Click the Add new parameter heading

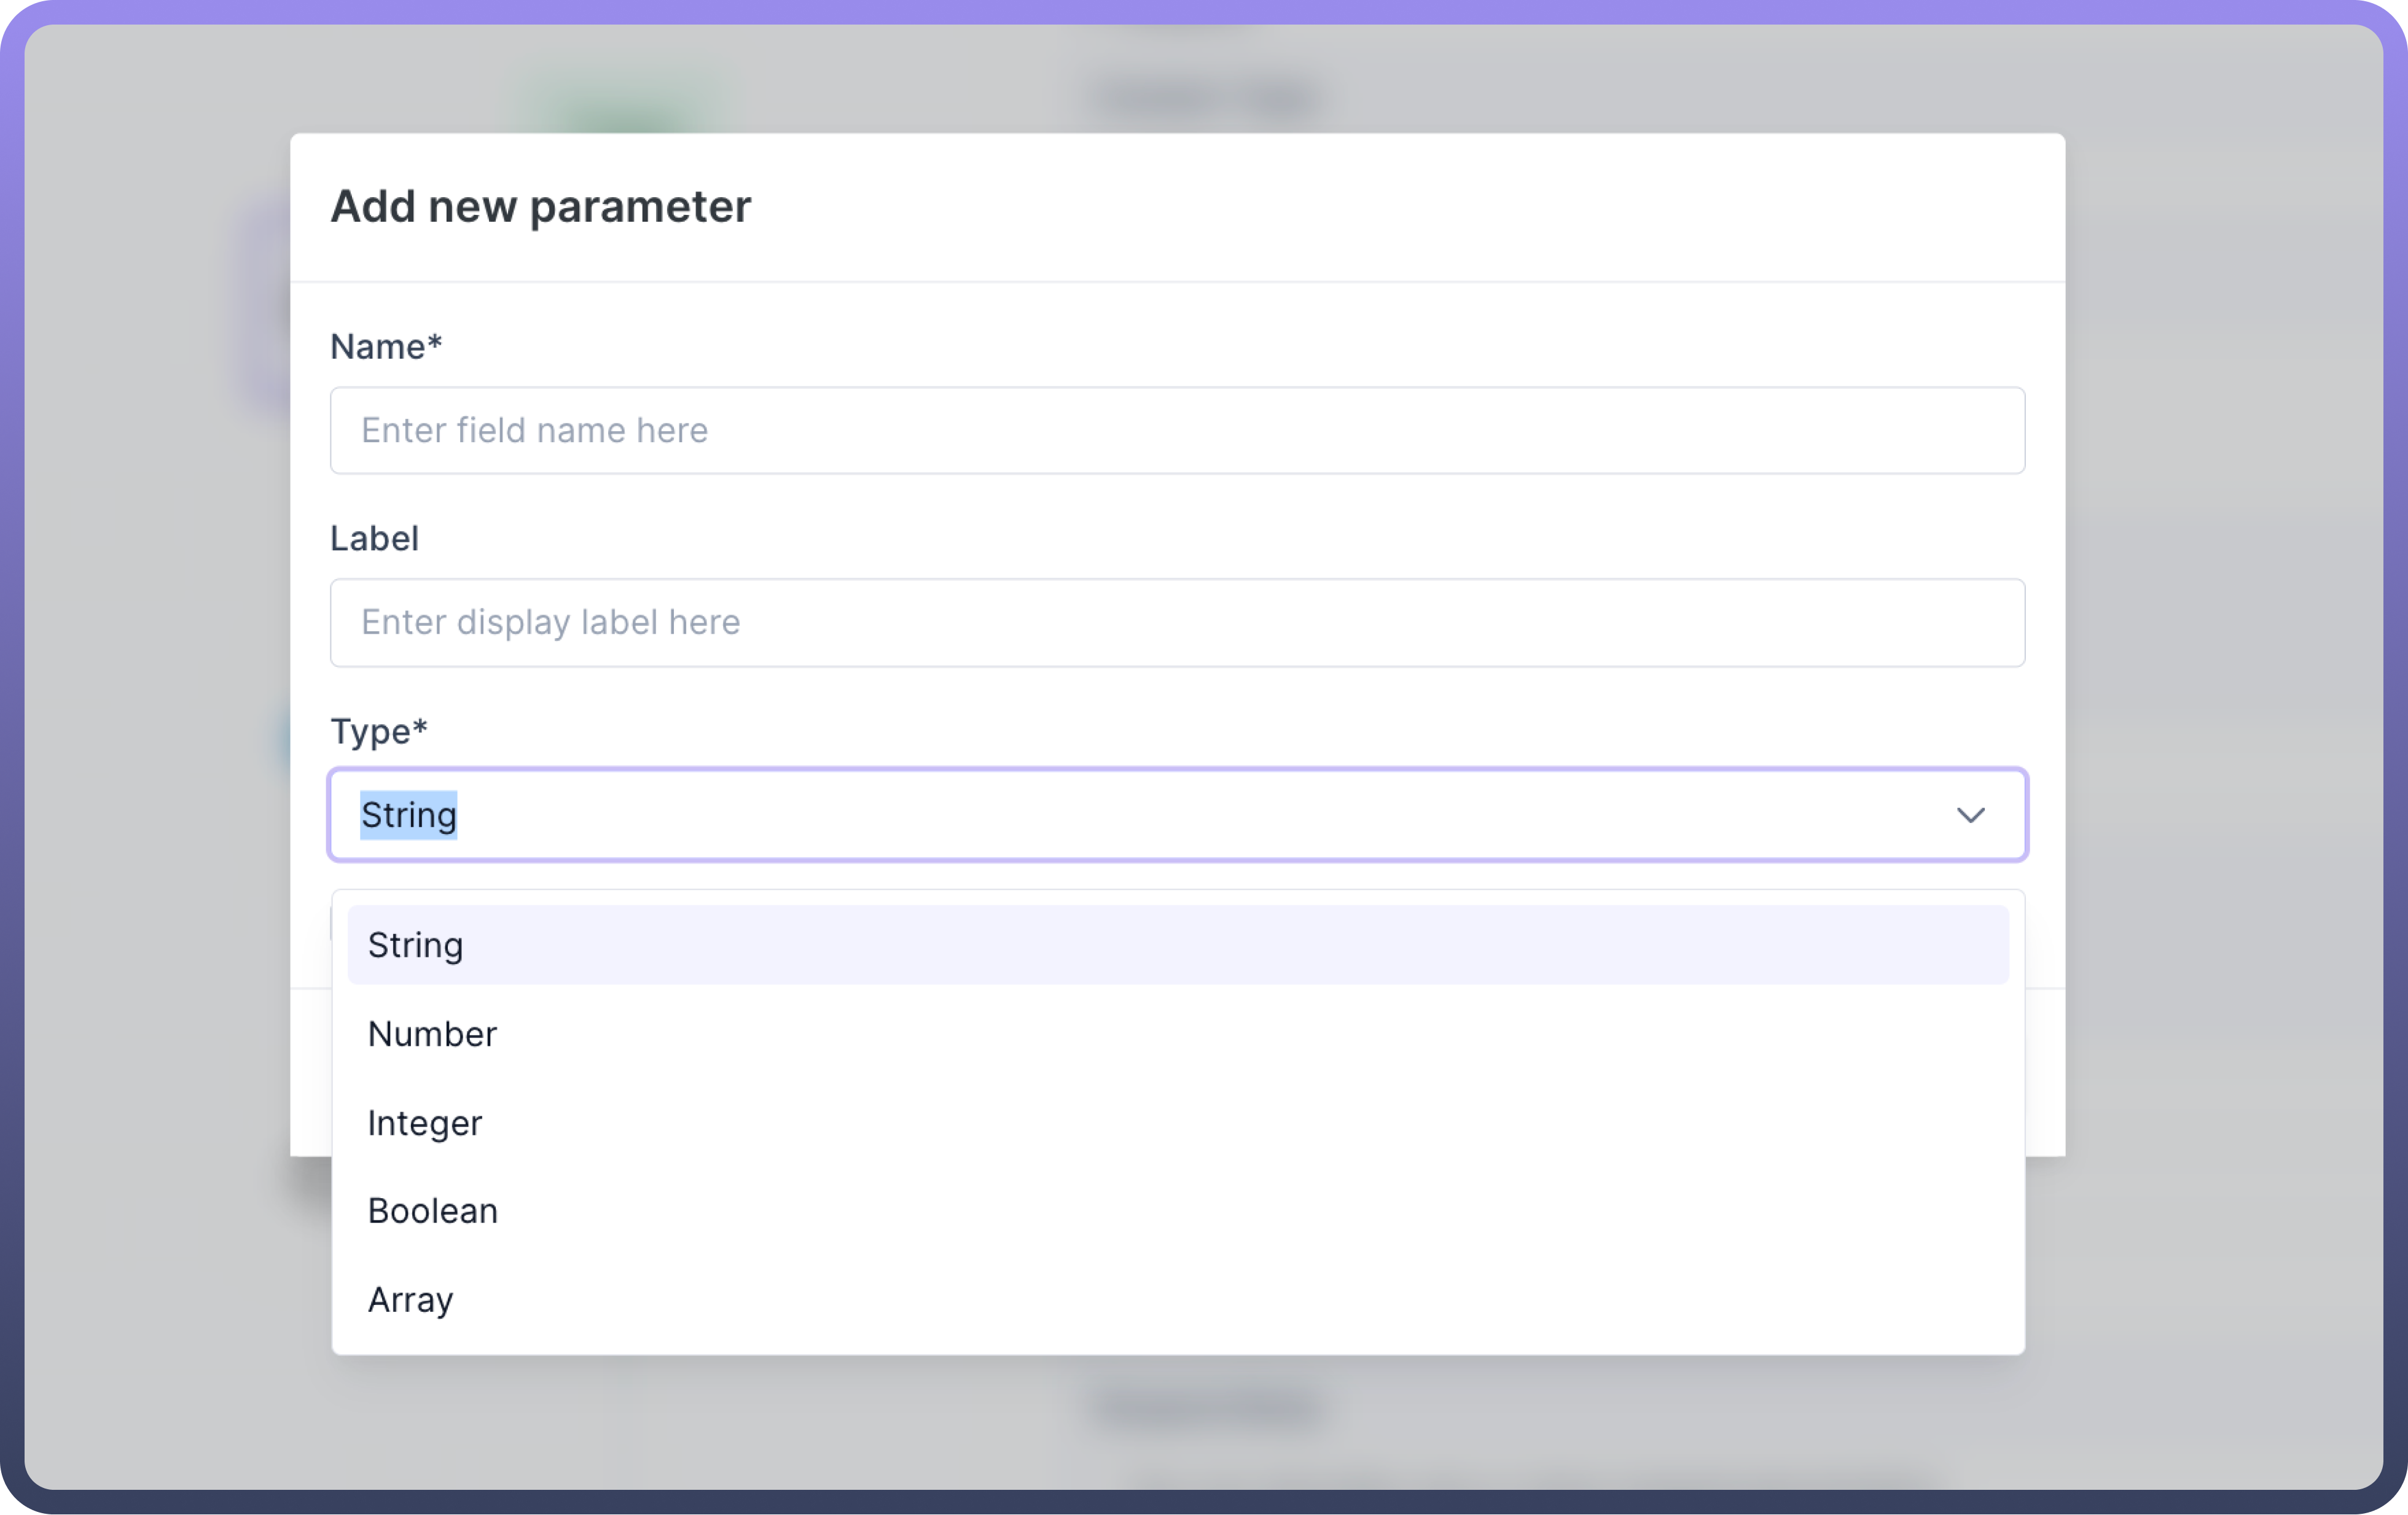(540, 207)
